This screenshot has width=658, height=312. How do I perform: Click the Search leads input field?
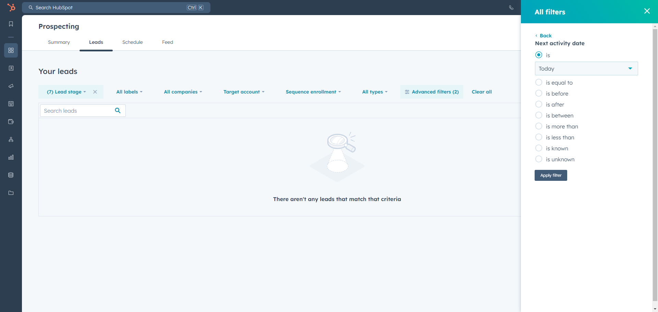[83, 111]
